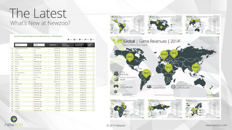232x130 pixels.
Task: Click the Copy export icon
Action: pos(68,40)
